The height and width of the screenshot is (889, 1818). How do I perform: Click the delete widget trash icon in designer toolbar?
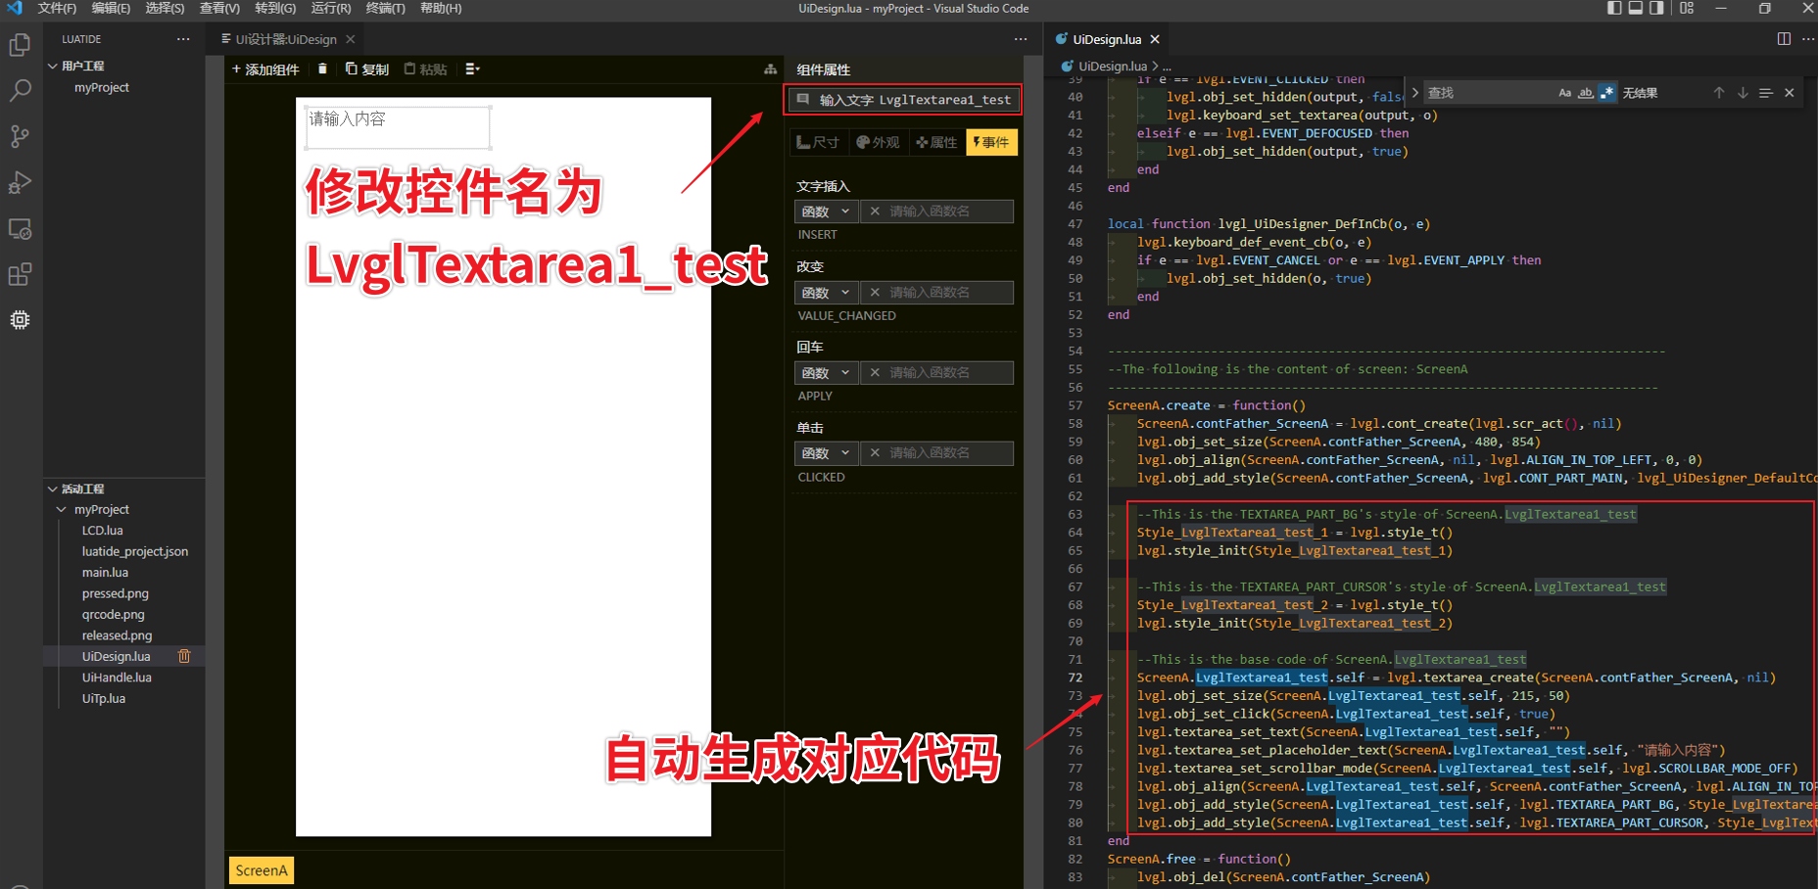(x=323, y=69)
